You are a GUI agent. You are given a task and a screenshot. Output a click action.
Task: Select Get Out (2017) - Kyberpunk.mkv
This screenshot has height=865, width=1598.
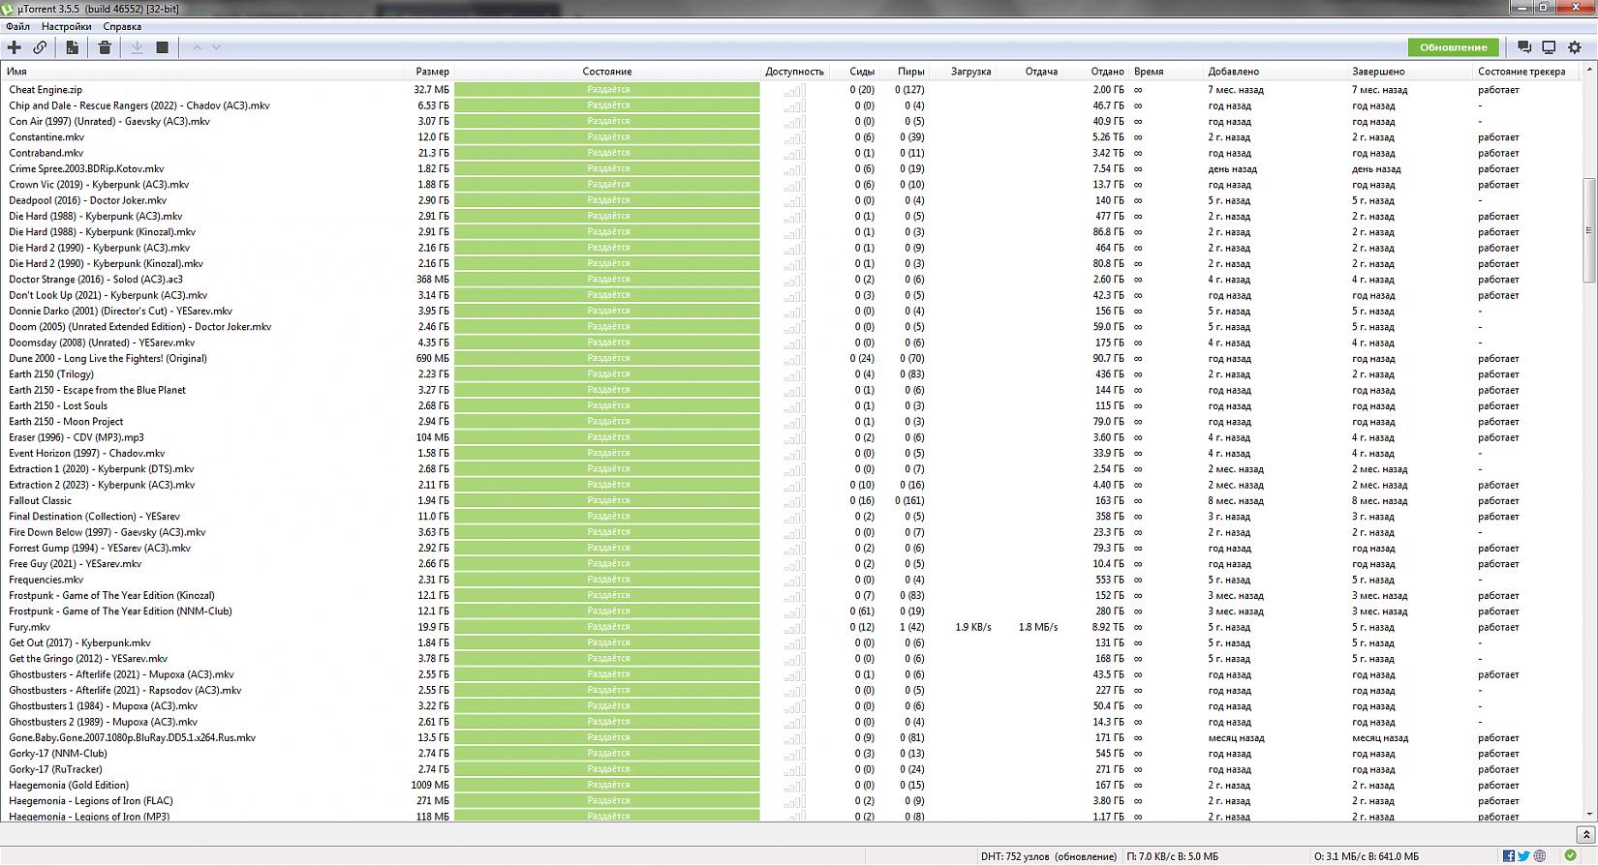tap(79, 643)
